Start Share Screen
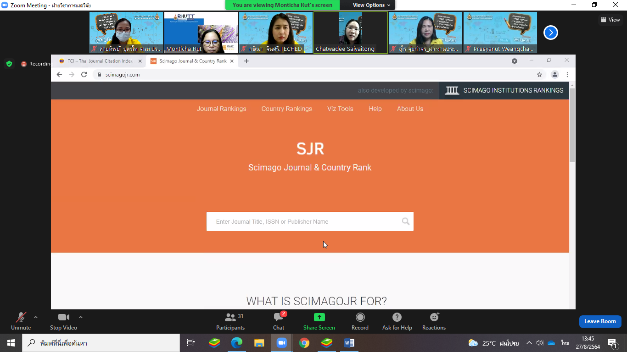This screenshot has height=352, width=627. (319, 321)
